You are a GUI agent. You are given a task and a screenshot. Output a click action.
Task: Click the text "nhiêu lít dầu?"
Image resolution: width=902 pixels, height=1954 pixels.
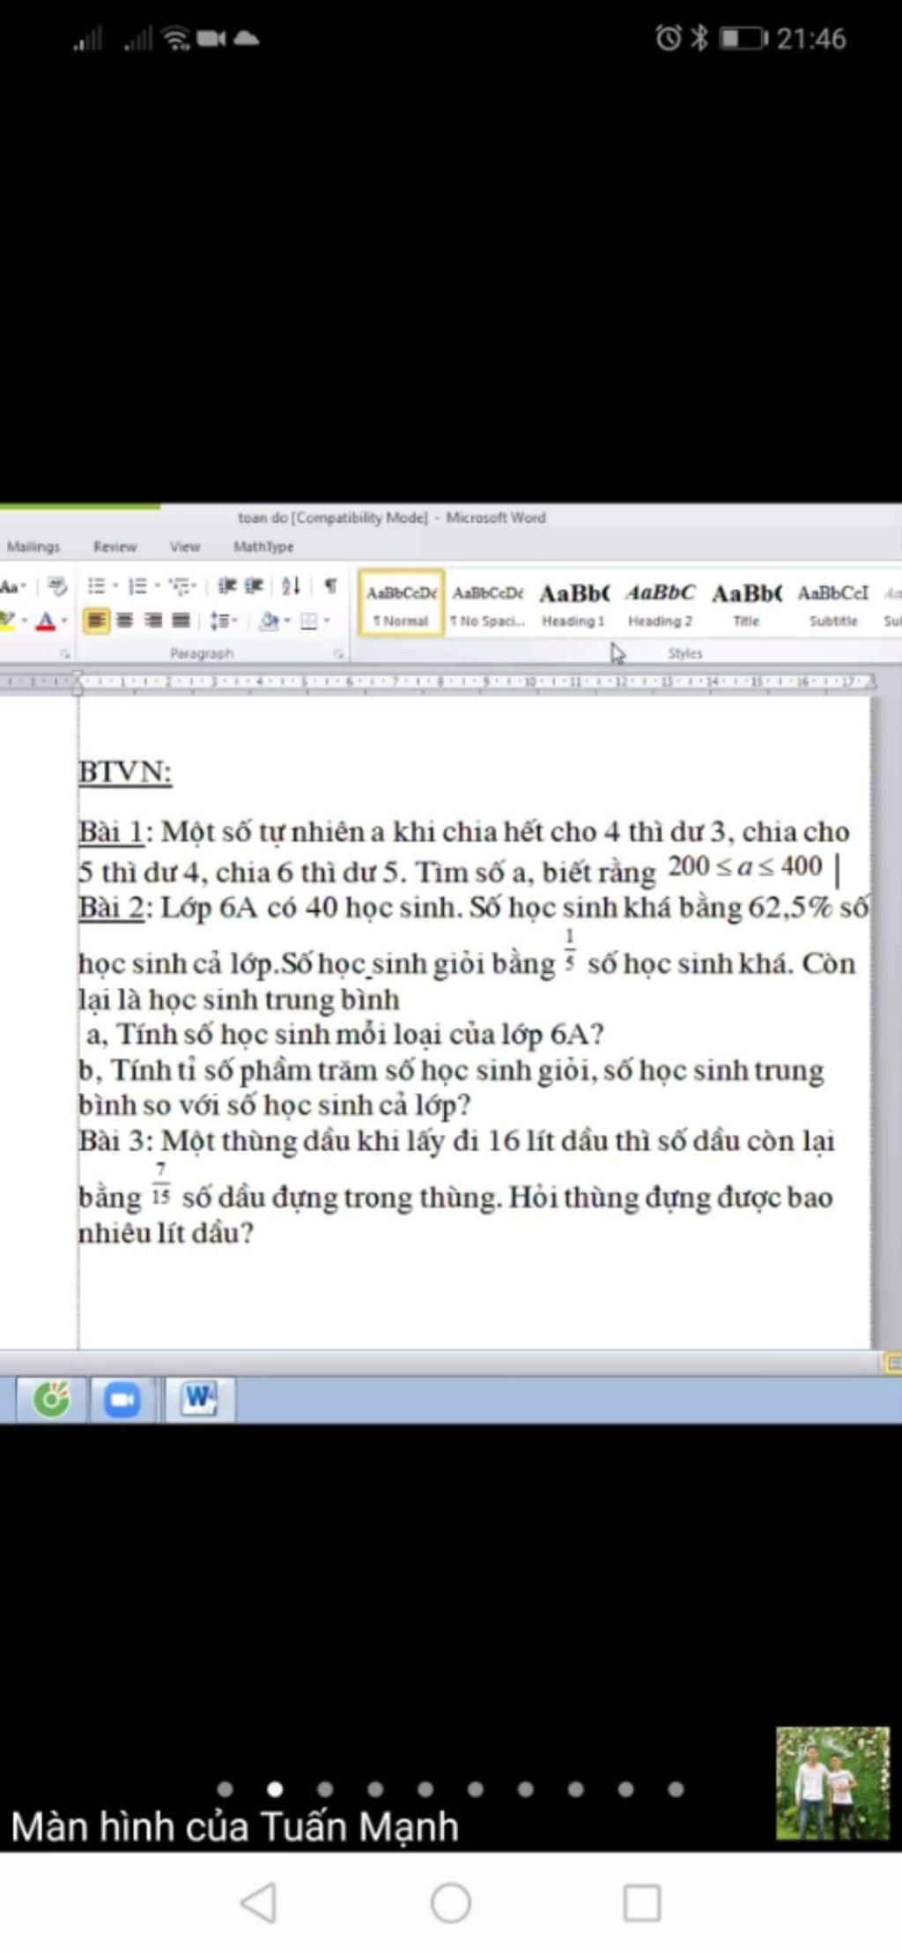pos(166,1233)
